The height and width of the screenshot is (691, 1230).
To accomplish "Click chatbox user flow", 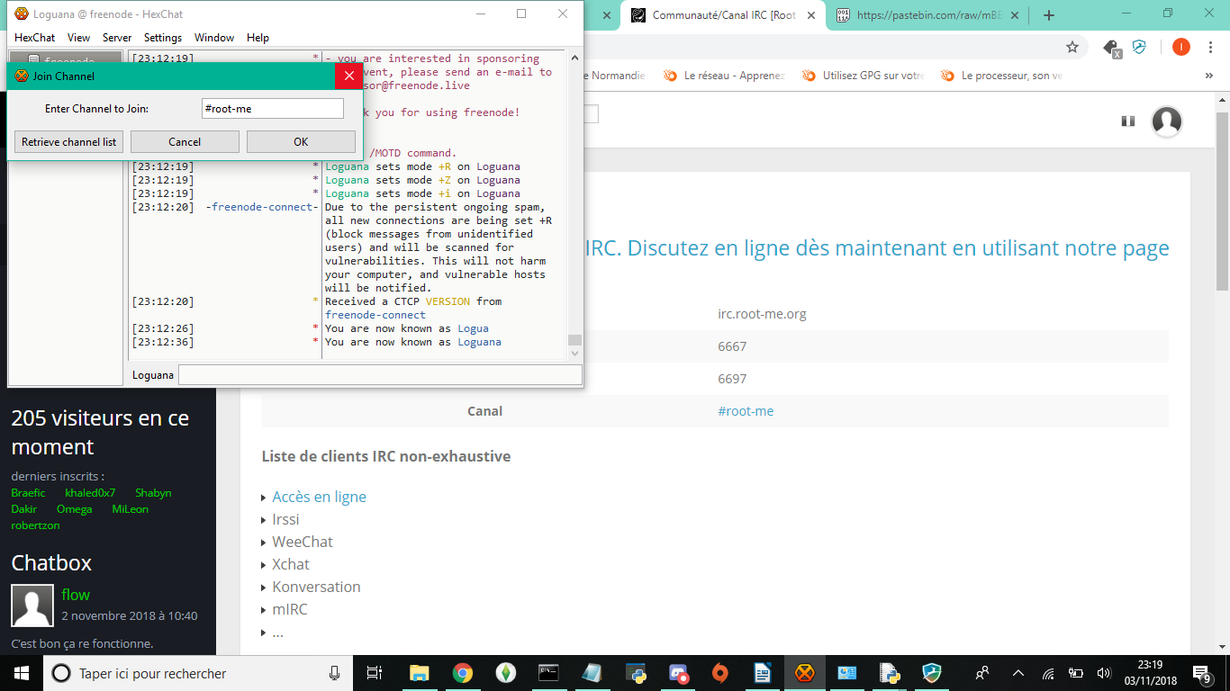I will (76, 595).
